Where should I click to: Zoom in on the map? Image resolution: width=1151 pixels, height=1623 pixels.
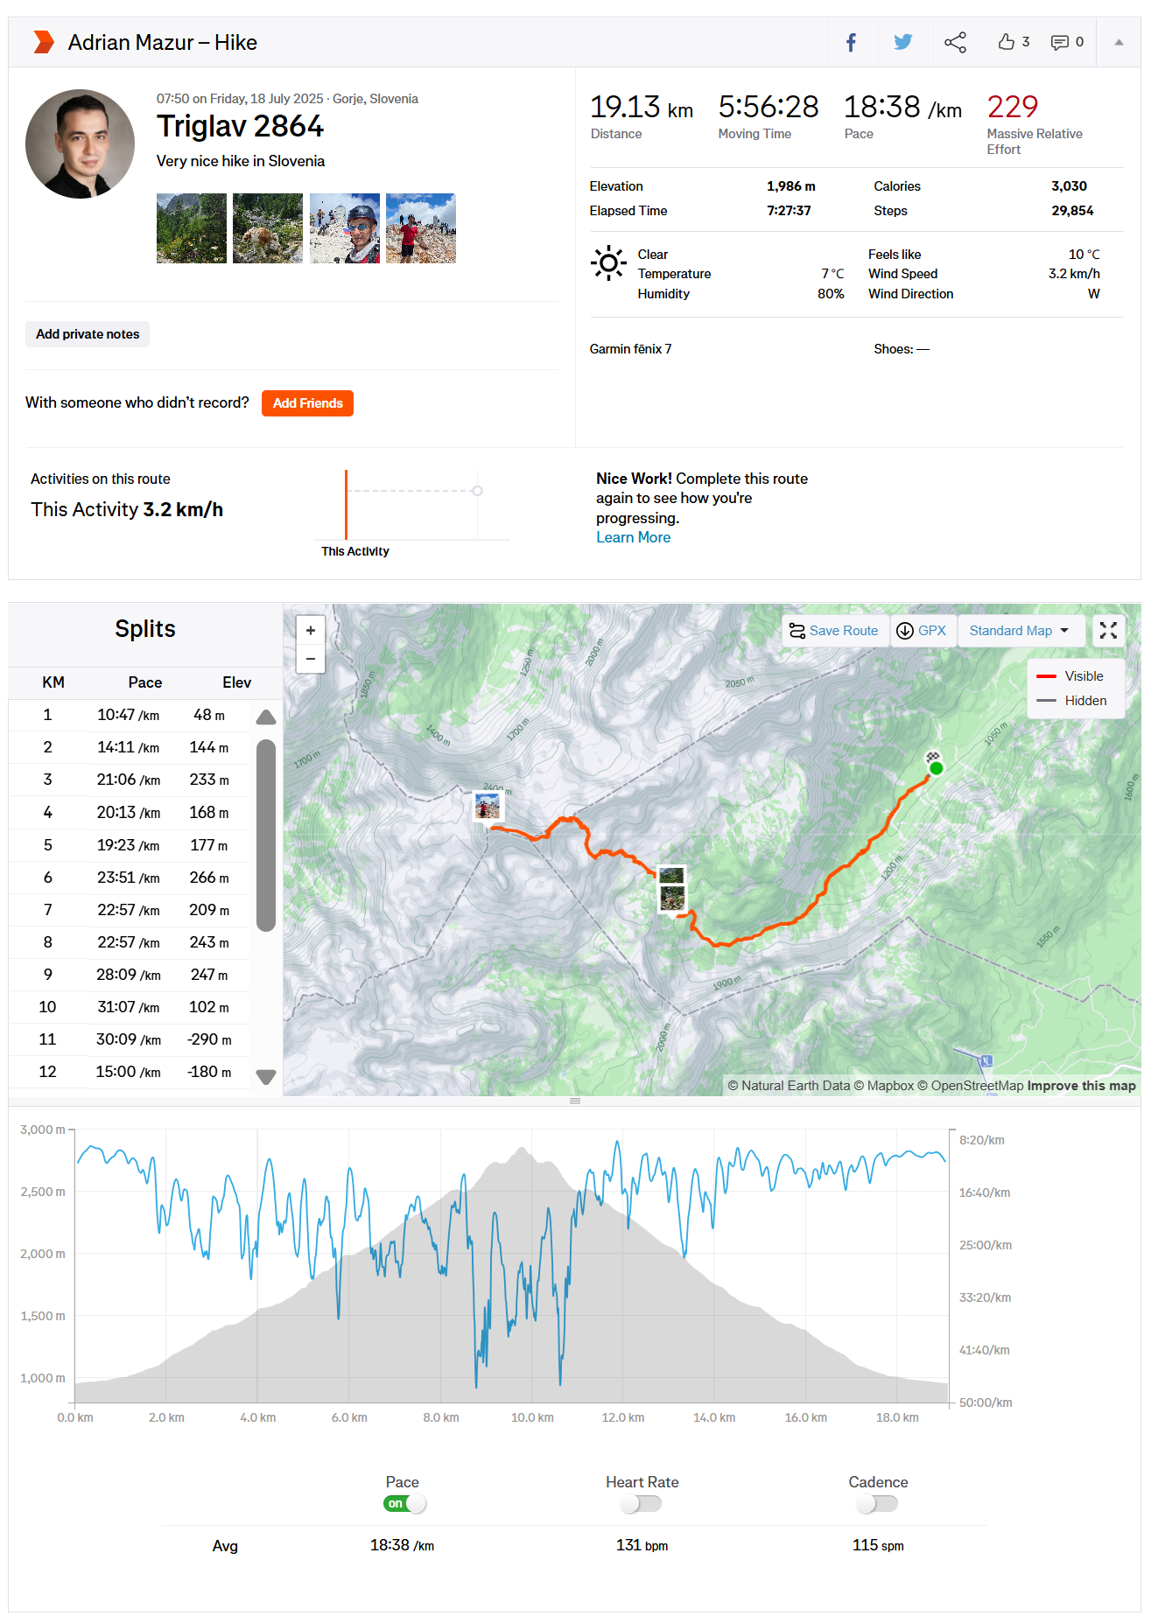(x=311, y=631)
